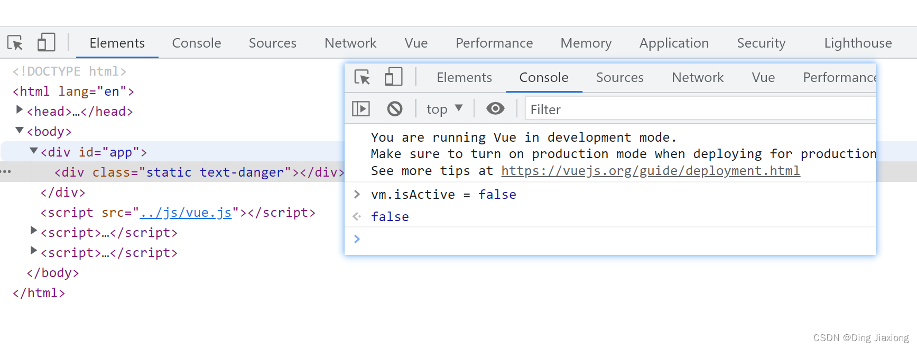Select Network tab in overlay panel
Viewport: 917px width, 348px height.
pyautogui.click(x=698, y=77)
